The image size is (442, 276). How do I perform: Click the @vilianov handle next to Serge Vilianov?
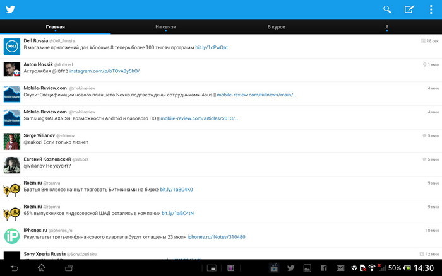click(66, 135)
